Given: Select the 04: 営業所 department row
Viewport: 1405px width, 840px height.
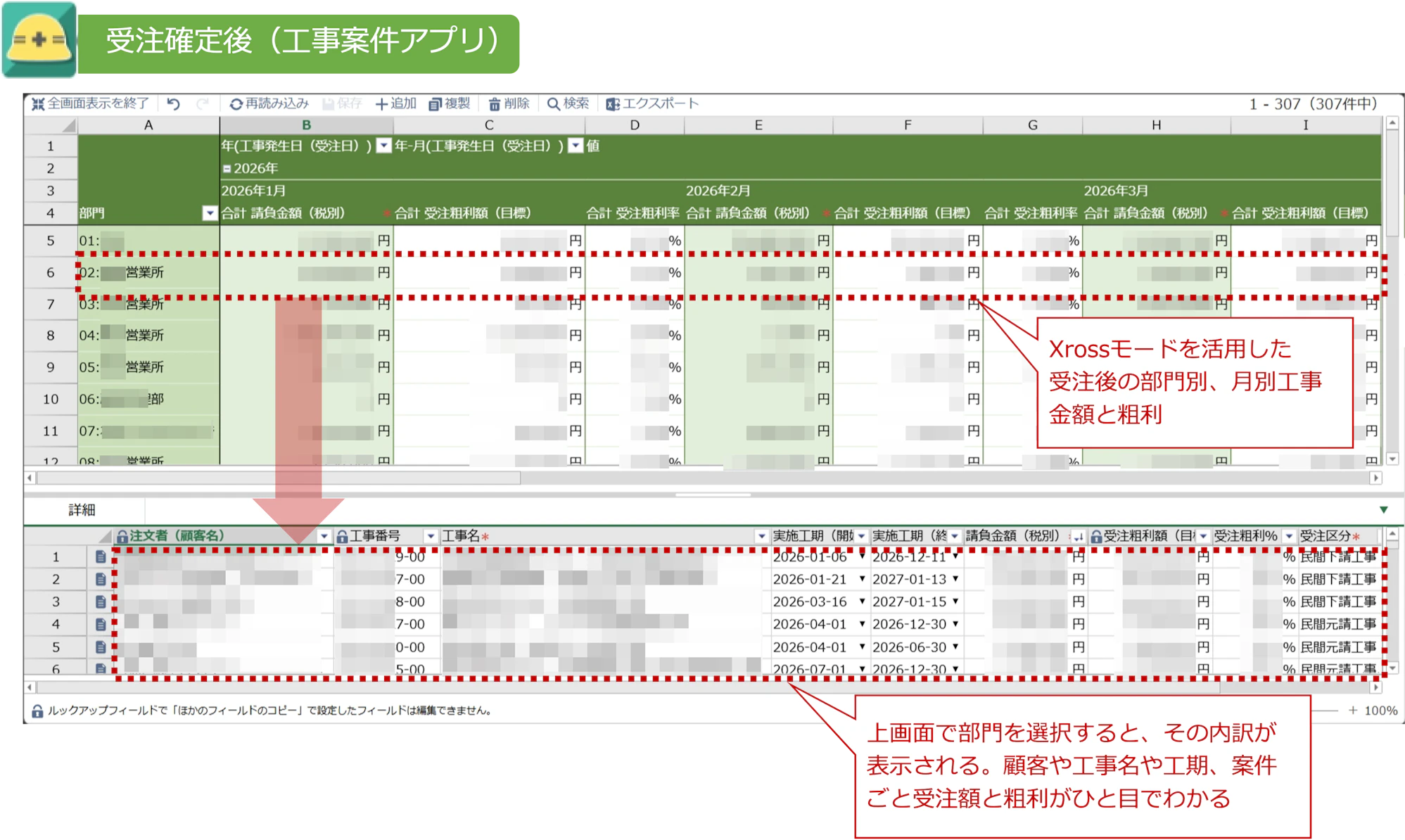Looking at the screenshot, I should pyautogui.click(x=148, y=336).
